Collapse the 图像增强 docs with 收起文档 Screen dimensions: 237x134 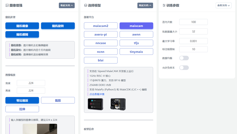pyautogui.click(x=67, y=5)
